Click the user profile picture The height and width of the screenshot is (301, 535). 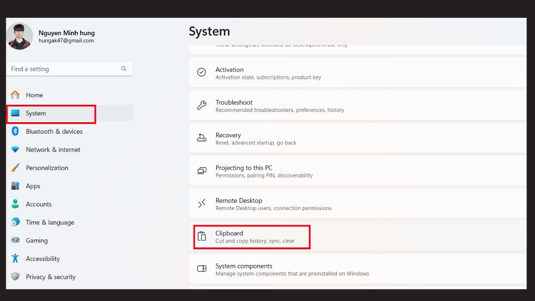[20, 36]
